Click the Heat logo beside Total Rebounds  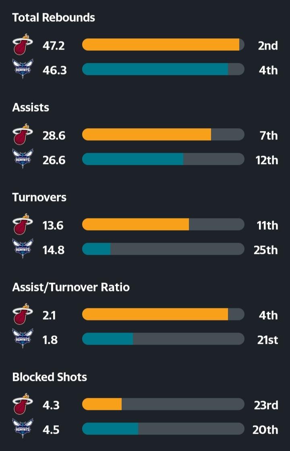pos(23,45)
